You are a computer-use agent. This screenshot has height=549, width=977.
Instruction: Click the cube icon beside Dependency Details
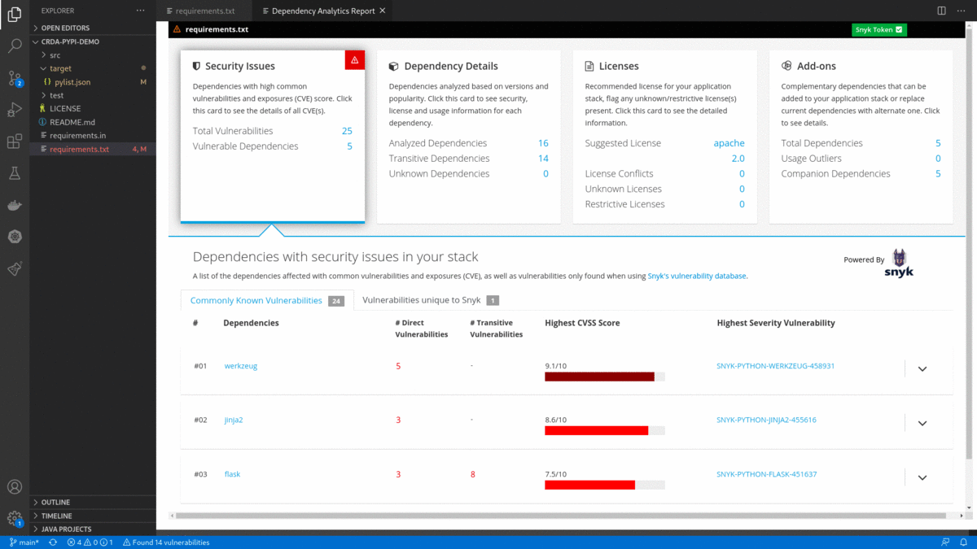(x=393, y=66)
